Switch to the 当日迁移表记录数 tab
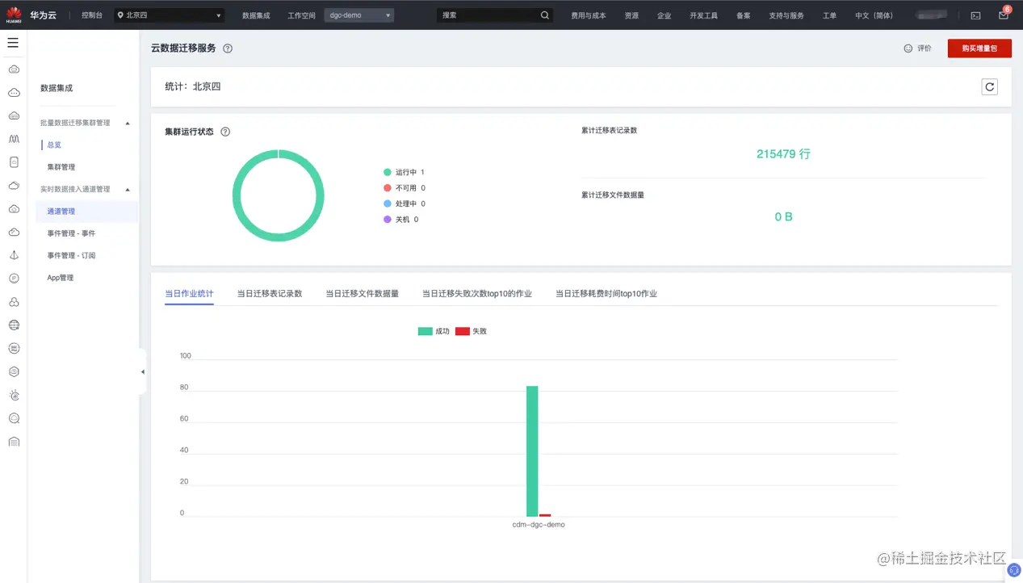1023x583 pixels. pyautogui.click(x=270, y=294)
